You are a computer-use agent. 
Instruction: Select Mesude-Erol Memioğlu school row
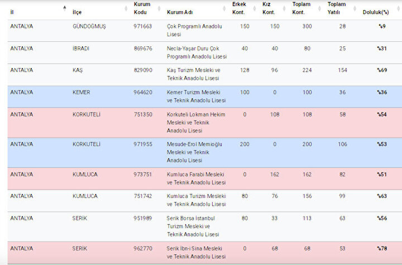205,152
